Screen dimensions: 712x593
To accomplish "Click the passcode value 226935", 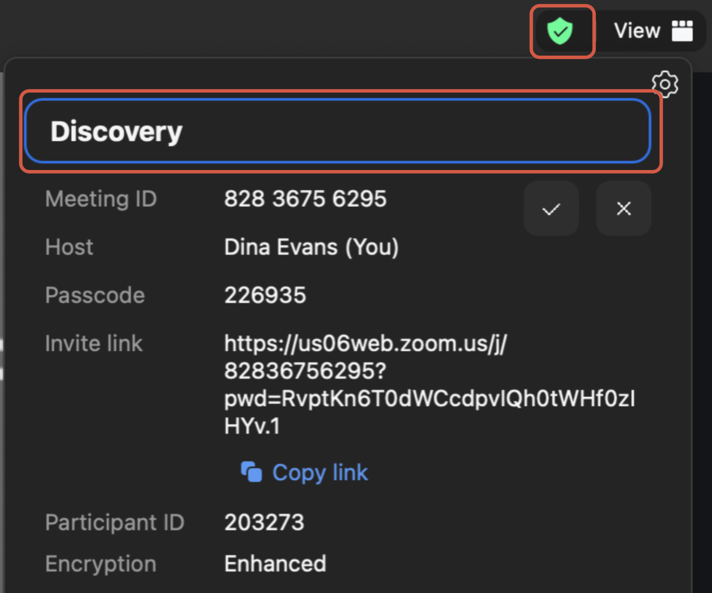I will point(265,295).
